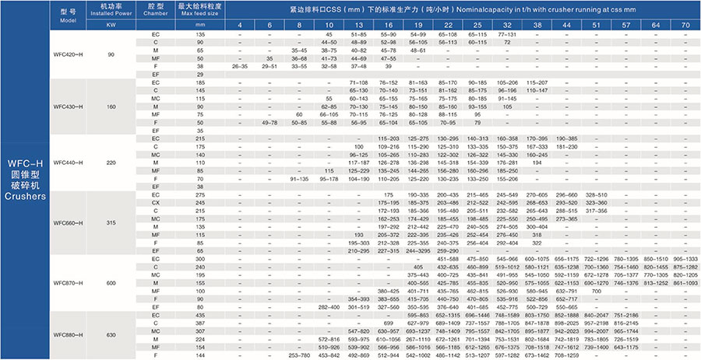Click capacity cell '253-780'
Viewport: 701px width, 360px height.
pos(300,355)
